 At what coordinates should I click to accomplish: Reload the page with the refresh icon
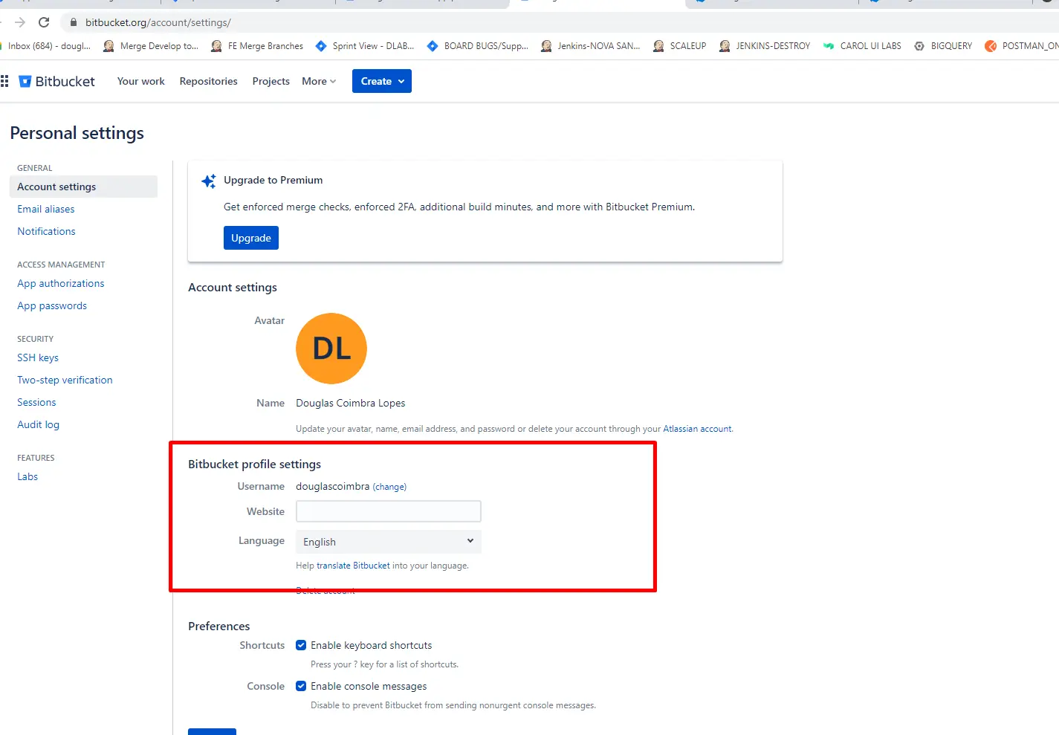pyautogui.click(x=44, y=22)
